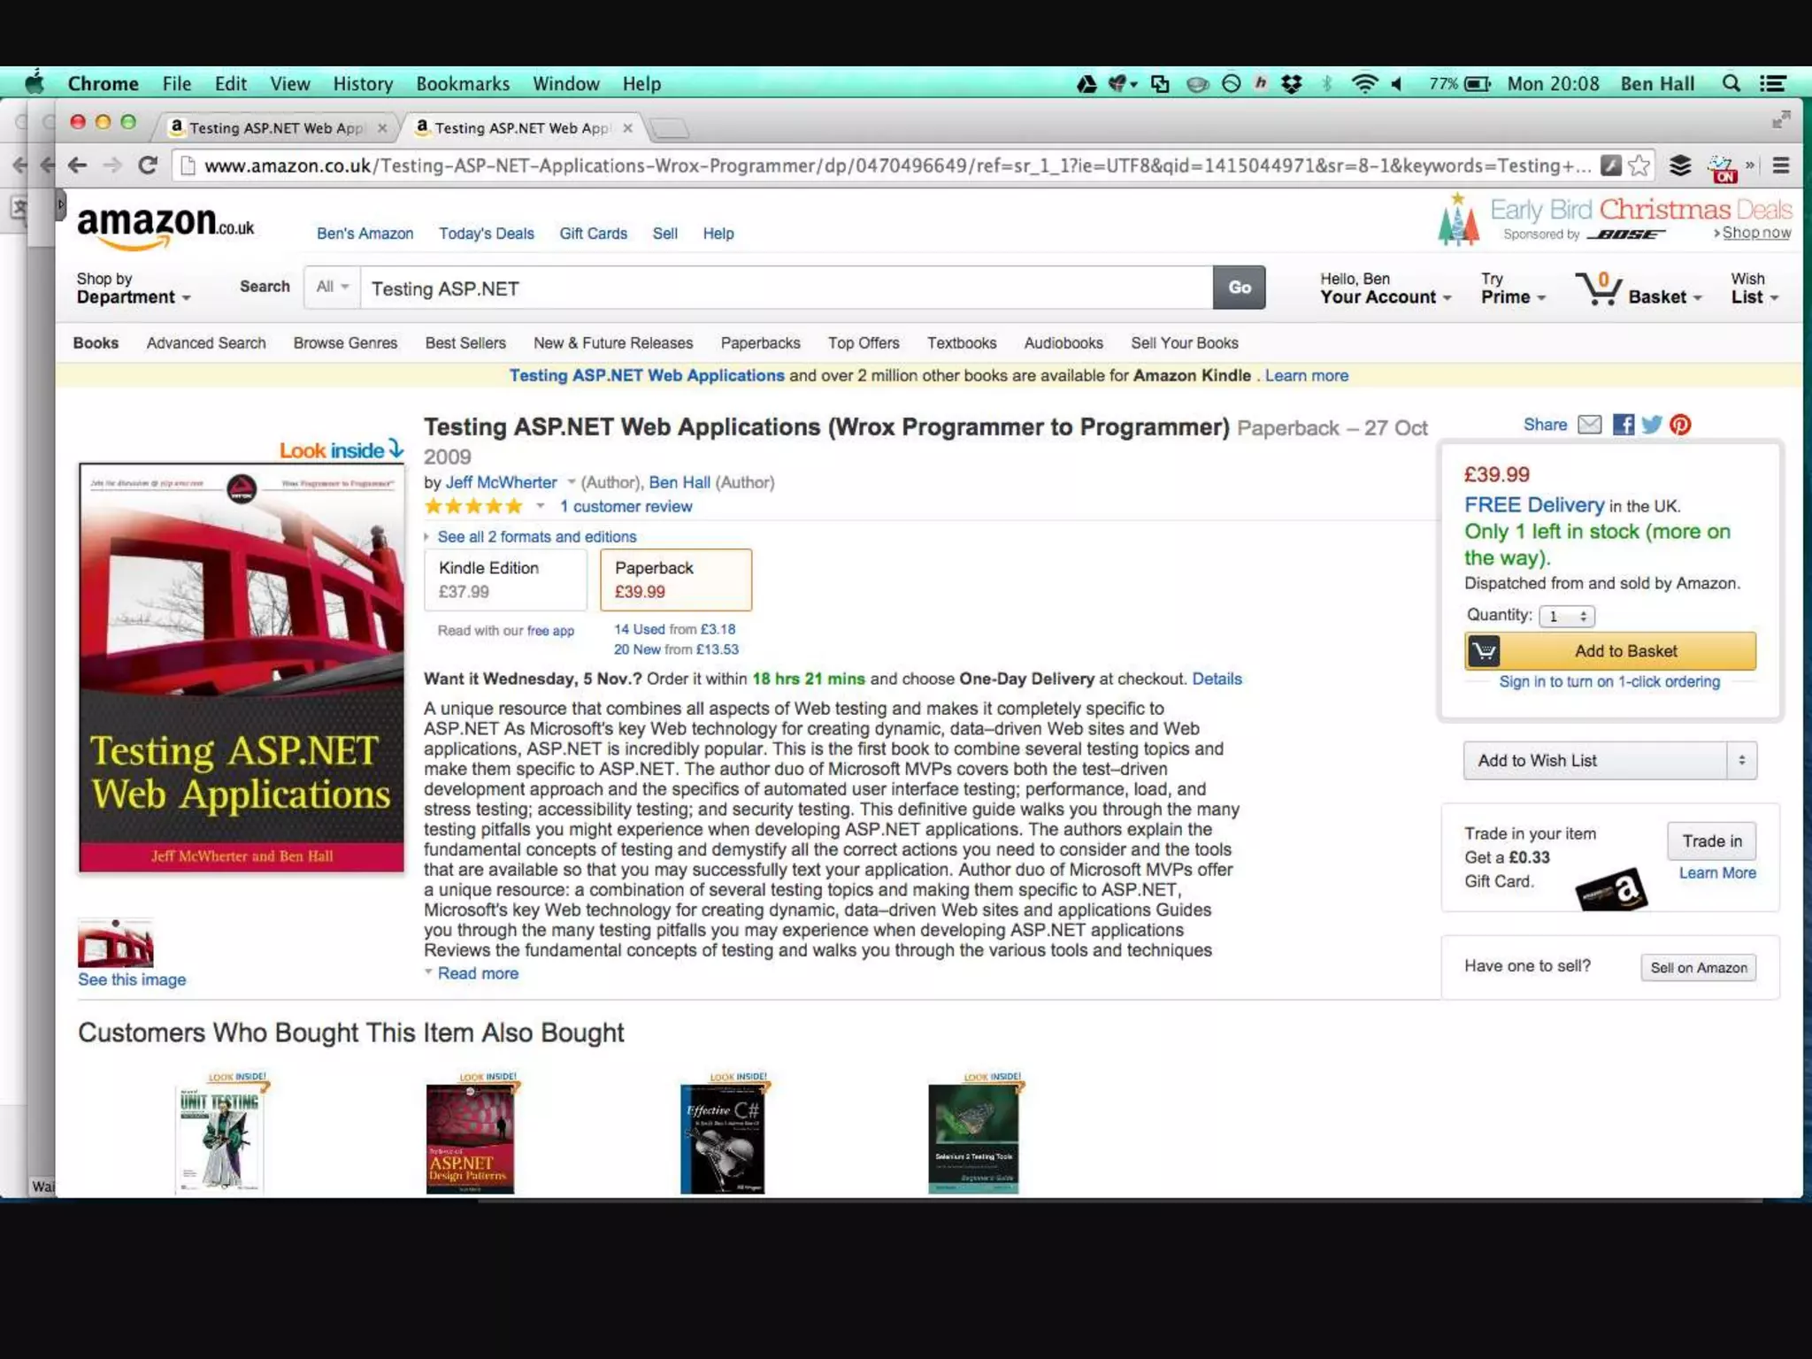Select the Kindle Edition format

tap(505, 580)
